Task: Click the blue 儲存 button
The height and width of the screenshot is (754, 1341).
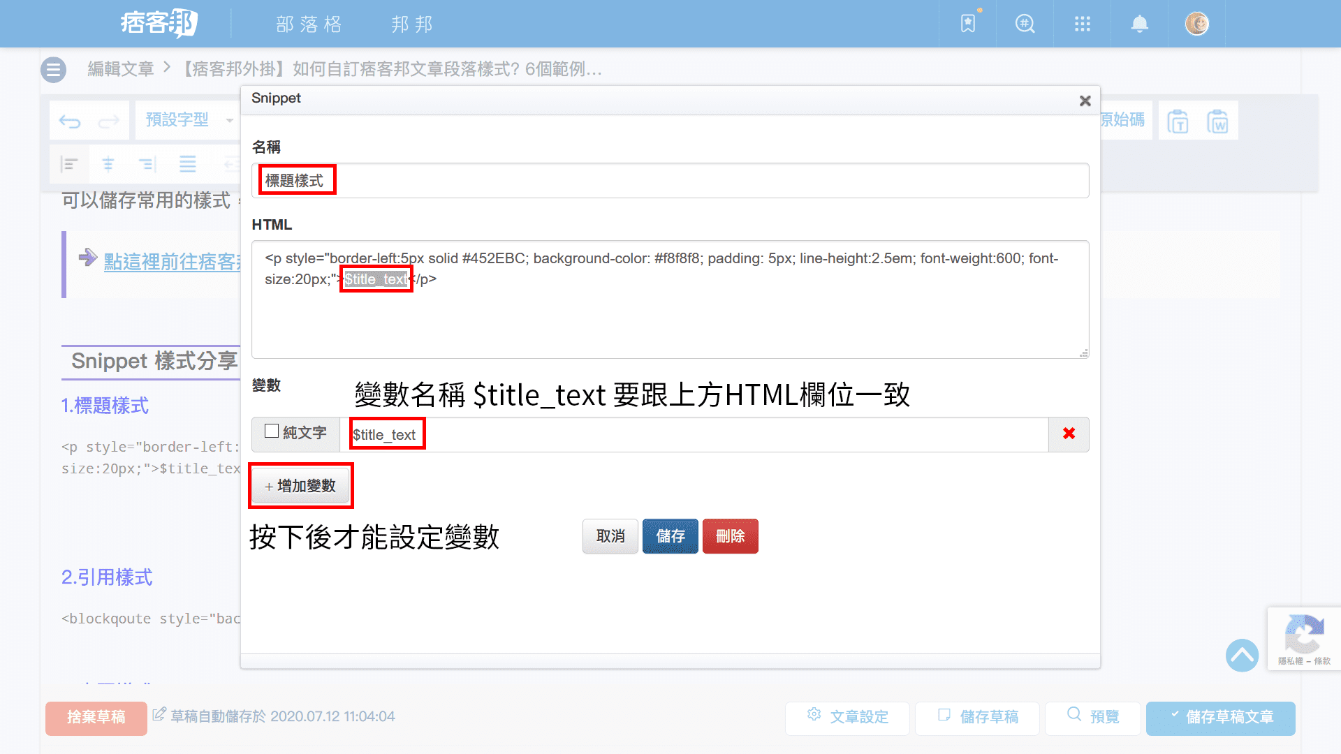Action: (x=670, y=536)
